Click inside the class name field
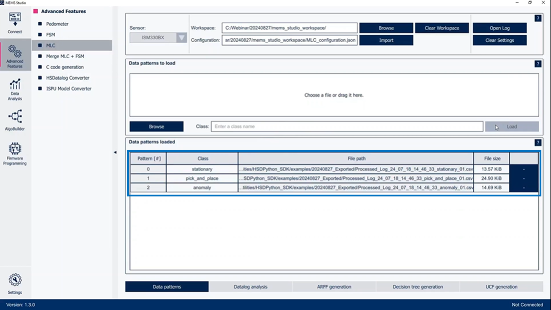Screen dimensions: 551x310 tap(347, 126)
